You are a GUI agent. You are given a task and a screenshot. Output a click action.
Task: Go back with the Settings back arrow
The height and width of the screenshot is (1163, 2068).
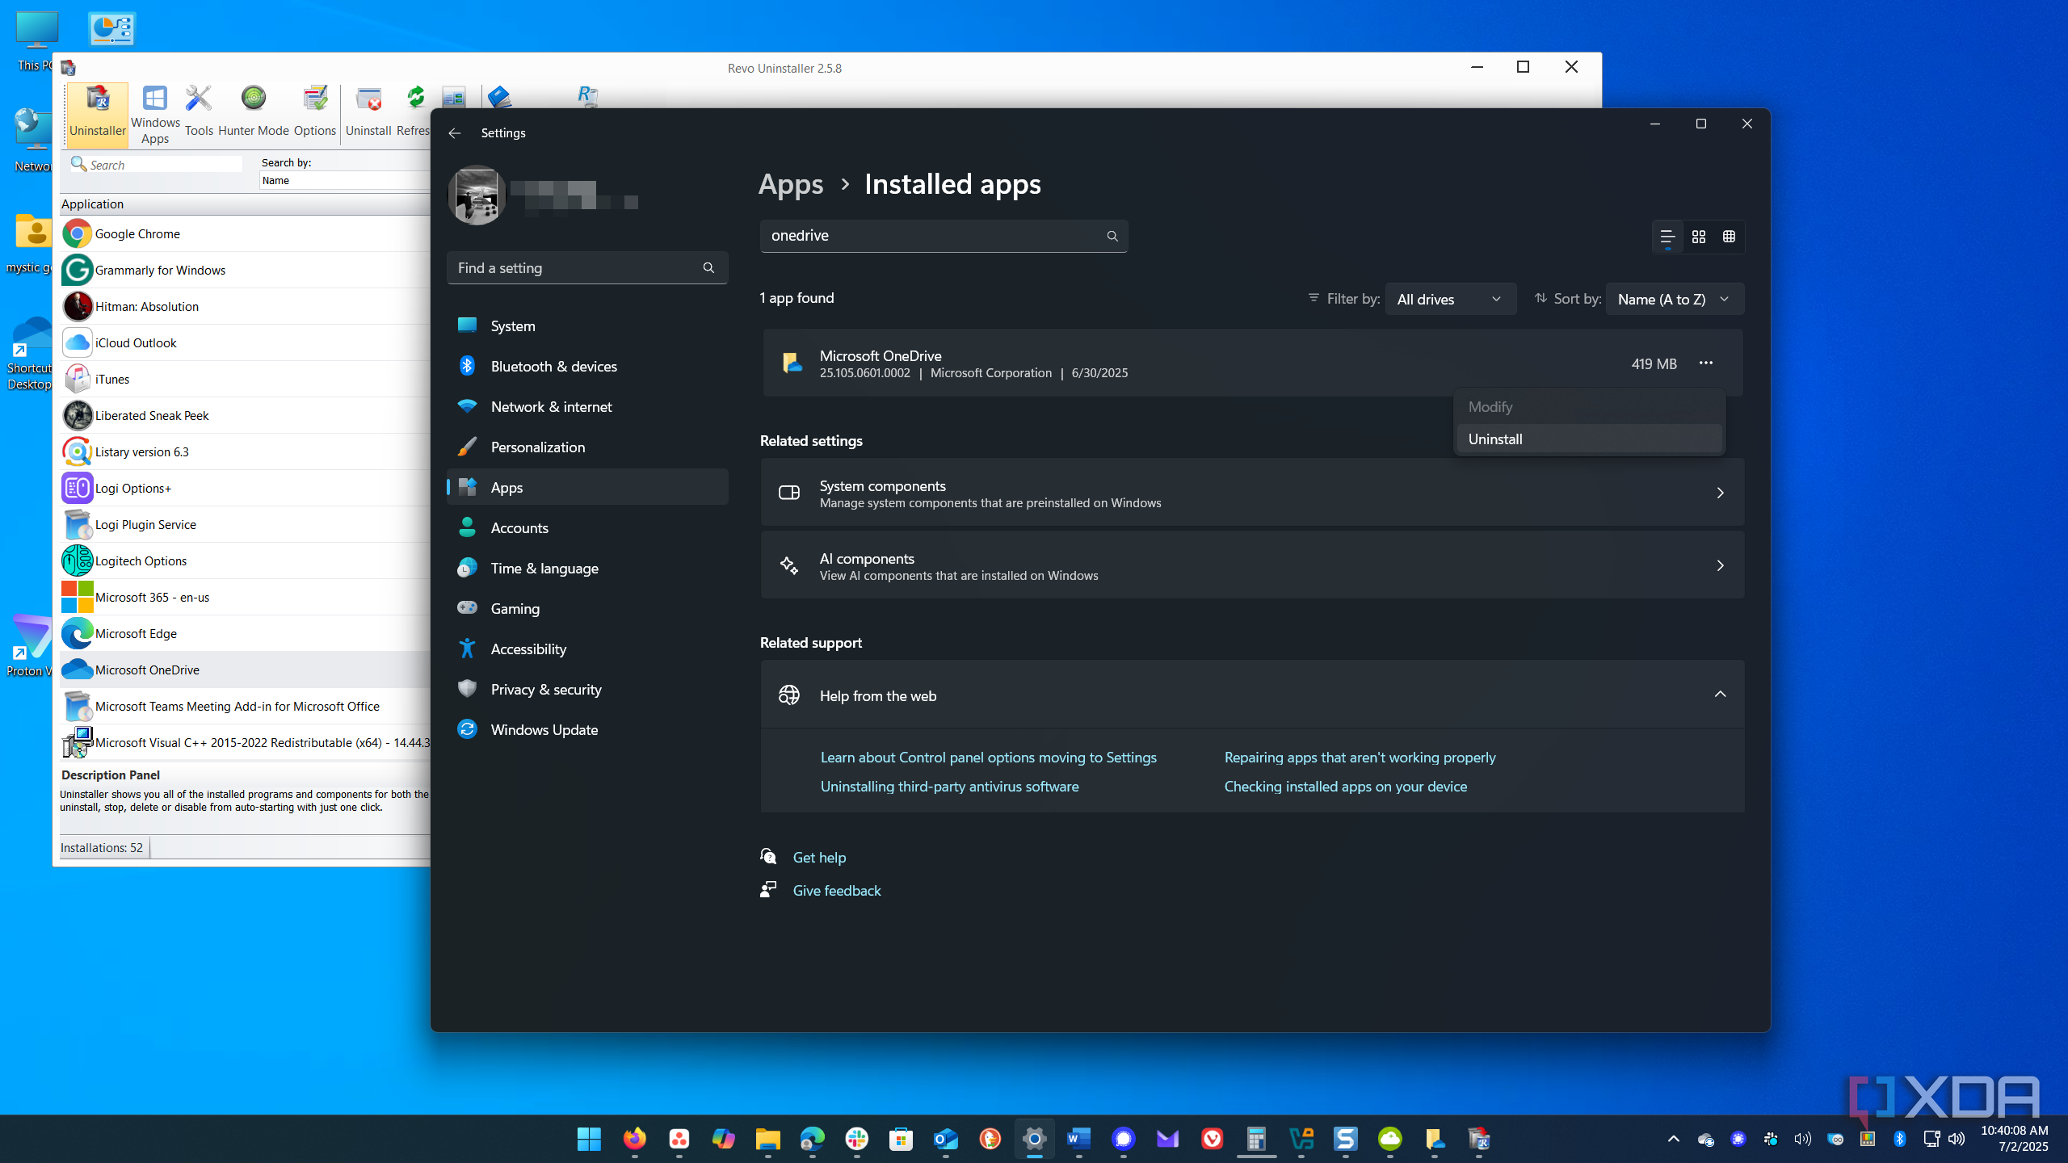pyautogui.click(x=455, y=133)
